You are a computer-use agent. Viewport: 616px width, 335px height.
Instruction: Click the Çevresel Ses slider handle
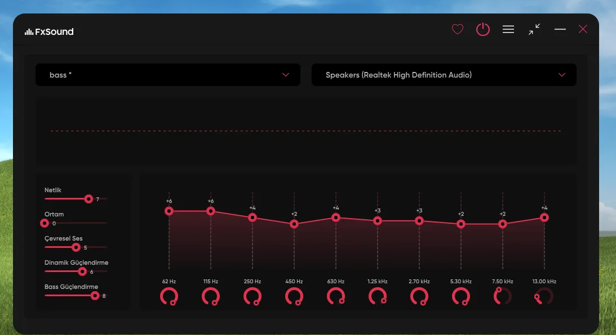tap(76, 247)
